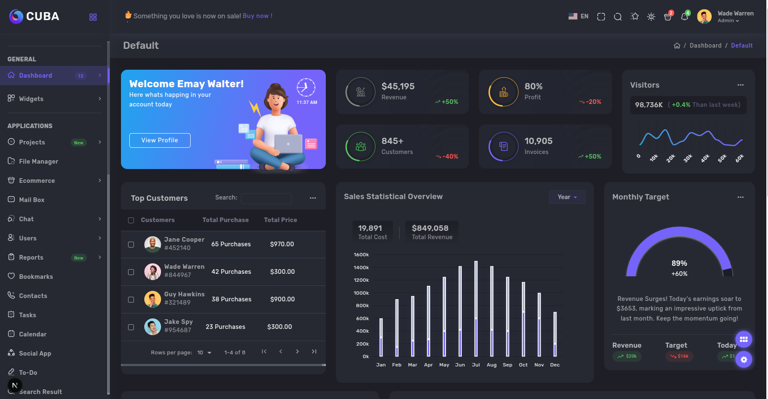Open File Manager from the sidebar
Viewport: 768px width, 399px height.
click(x=38, y=162)
